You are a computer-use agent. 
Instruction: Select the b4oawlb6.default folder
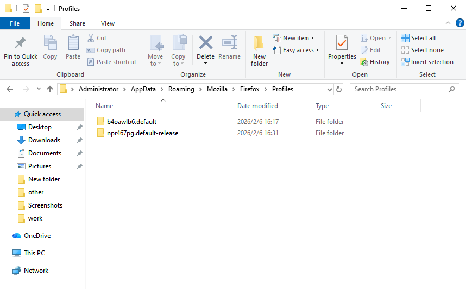pos(131,121)
